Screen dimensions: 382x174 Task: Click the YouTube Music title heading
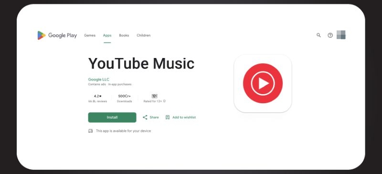[x=141, y=63]
